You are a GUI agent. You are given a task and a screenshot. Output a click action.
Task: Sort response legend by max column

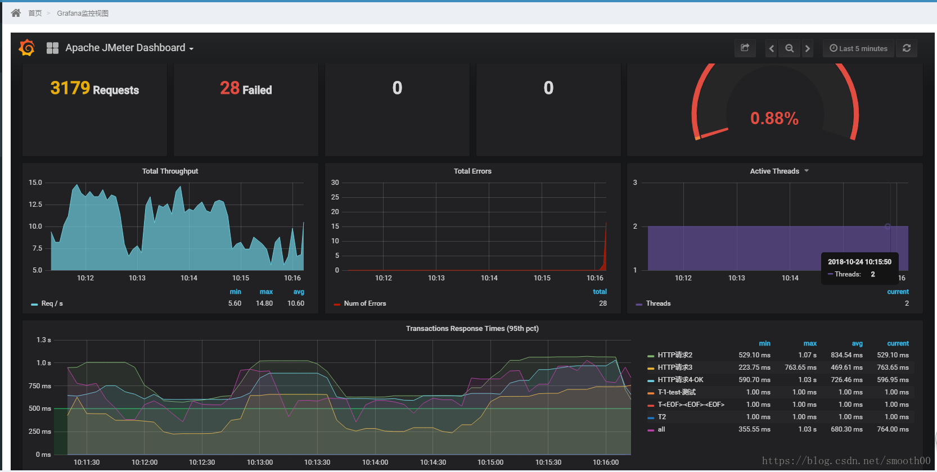(810, 343)
